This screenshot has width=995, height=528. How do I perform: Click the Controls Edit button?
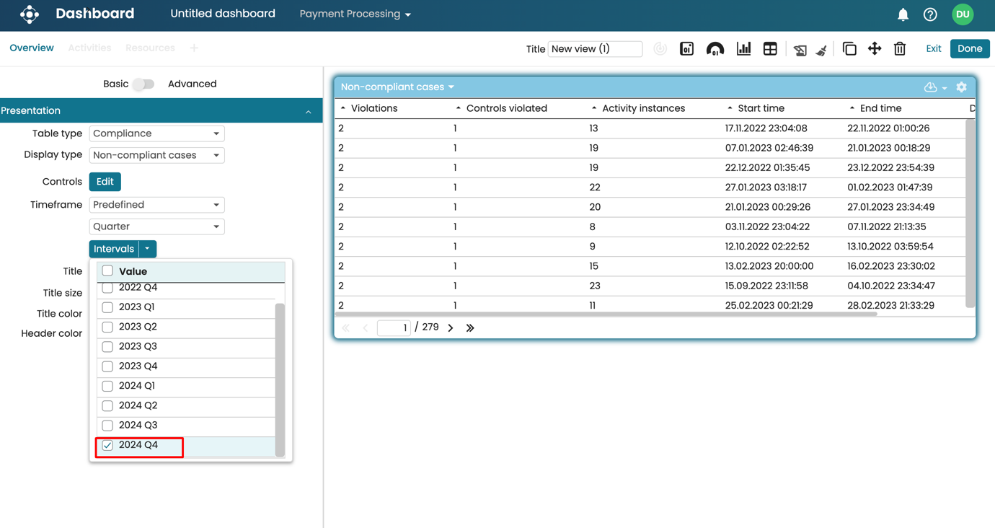[105, 182]
